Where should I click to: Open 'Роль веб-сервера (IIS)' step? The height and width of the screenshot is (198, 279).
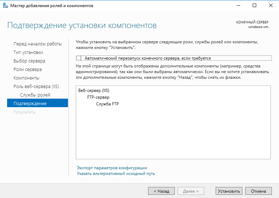coord(36,87)
